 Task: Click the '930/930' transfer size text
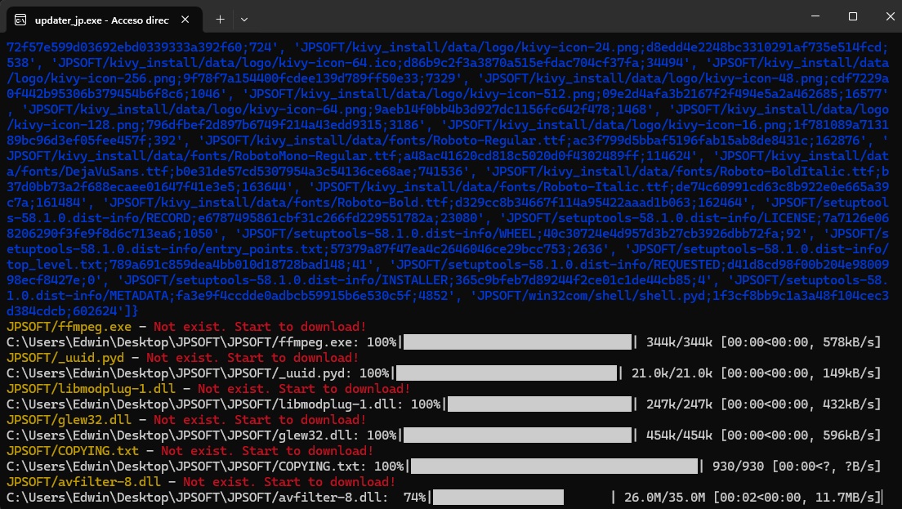(x=738, y=467)
